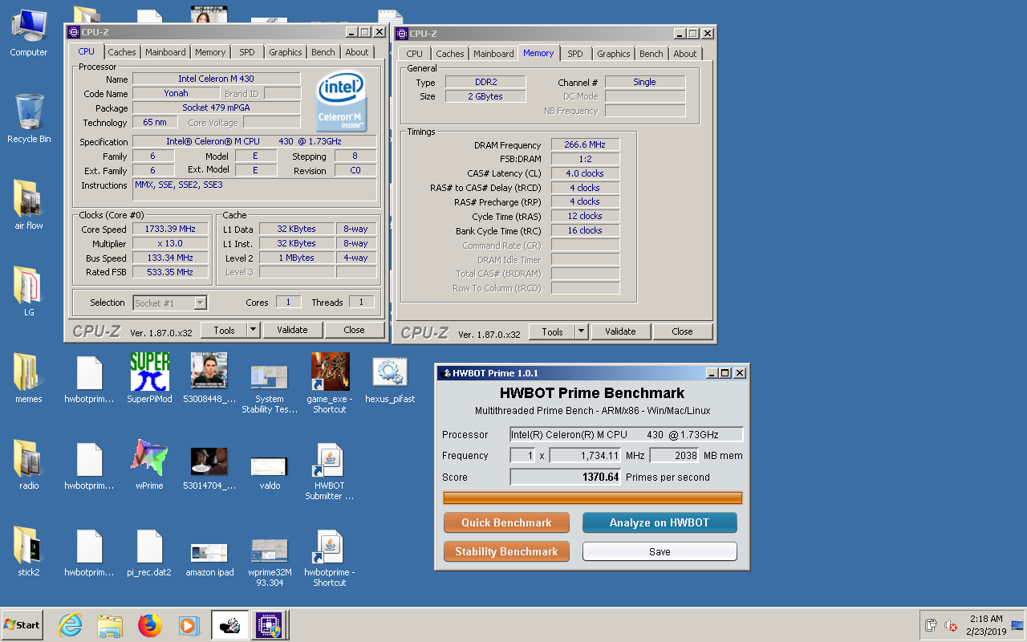Launch Firefox from taskbar

150,625
